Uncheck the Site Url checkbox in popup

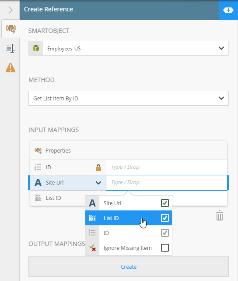pyautogui.click(x=164, y=203)
